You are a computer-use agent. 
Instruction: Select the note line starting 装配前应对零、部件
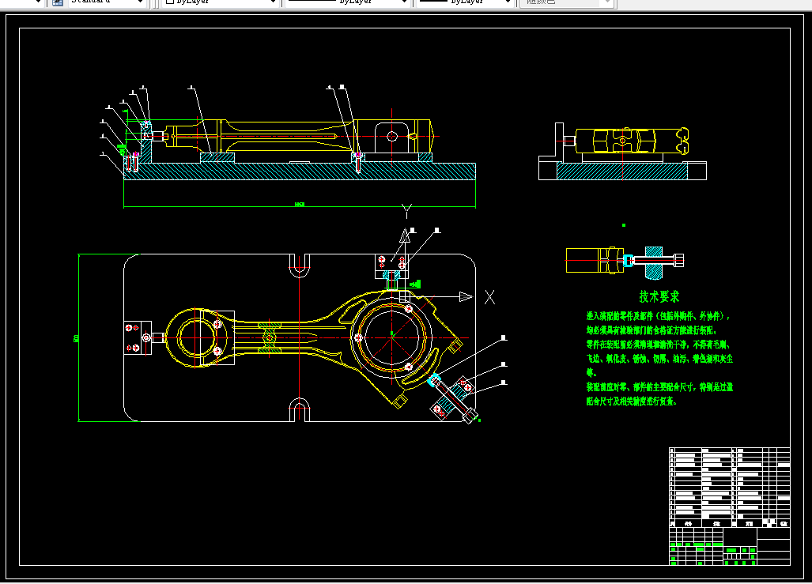[659, 386]
